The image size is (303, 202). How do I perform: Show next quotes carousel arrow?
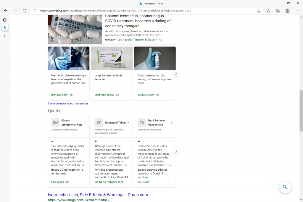176,151
